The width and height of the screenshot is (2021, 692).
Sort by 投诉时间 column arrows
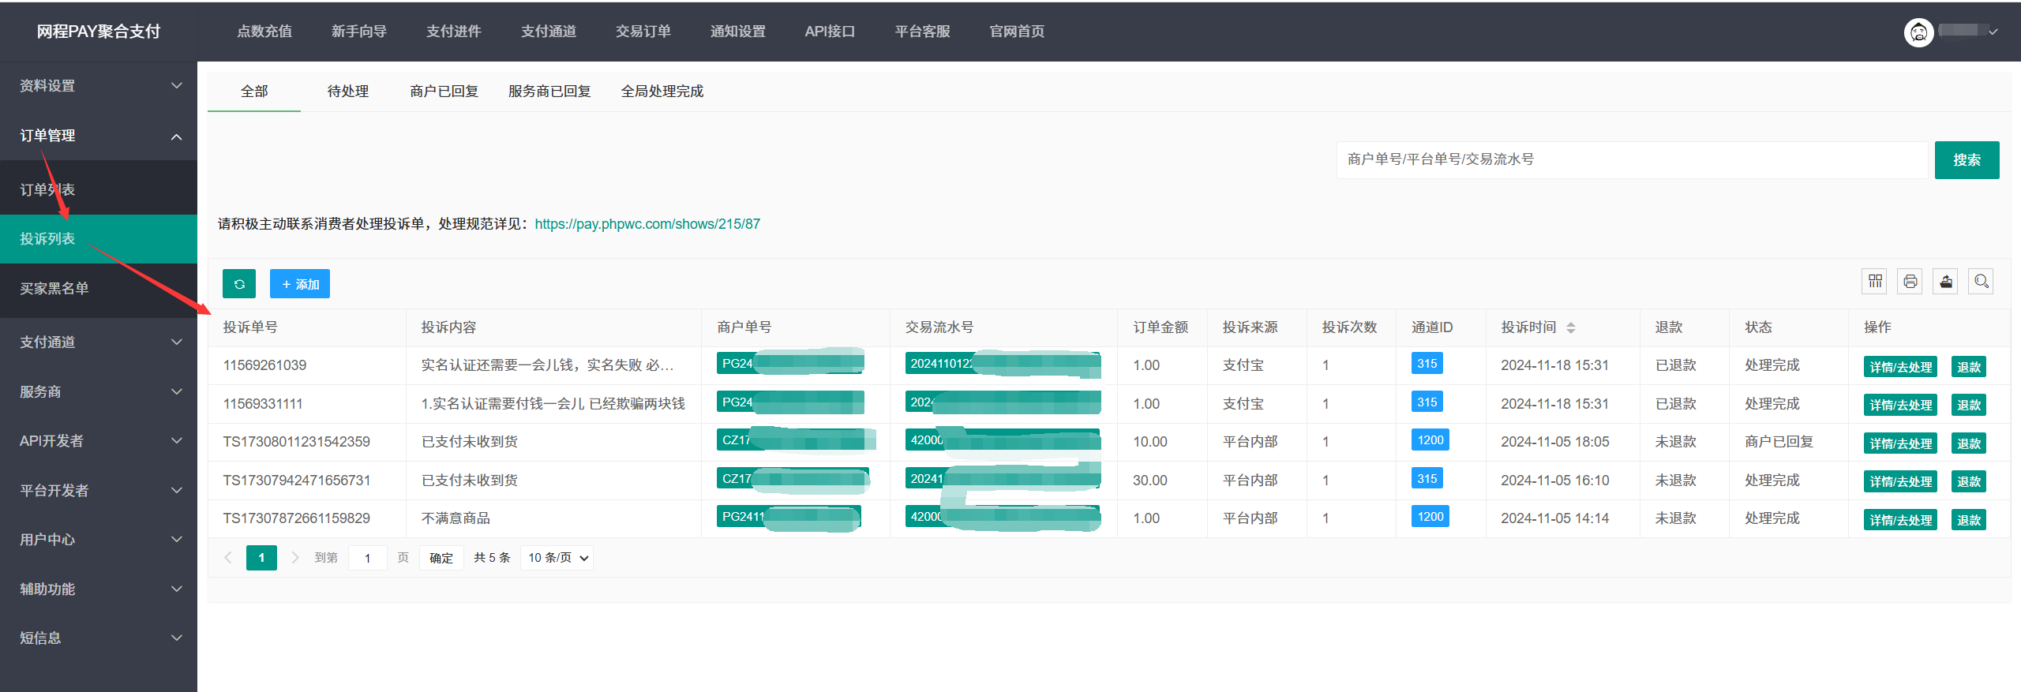pos(1571,327)
